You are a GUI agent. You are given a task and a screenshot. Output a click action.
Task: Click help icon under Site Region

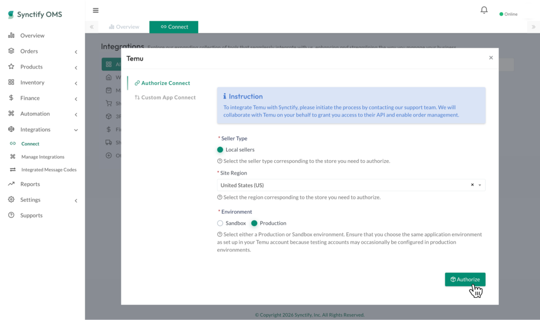click(x=219, y=197)
